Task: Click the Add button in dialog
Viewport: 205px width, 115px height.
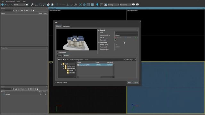Action: tap(129, 83)
